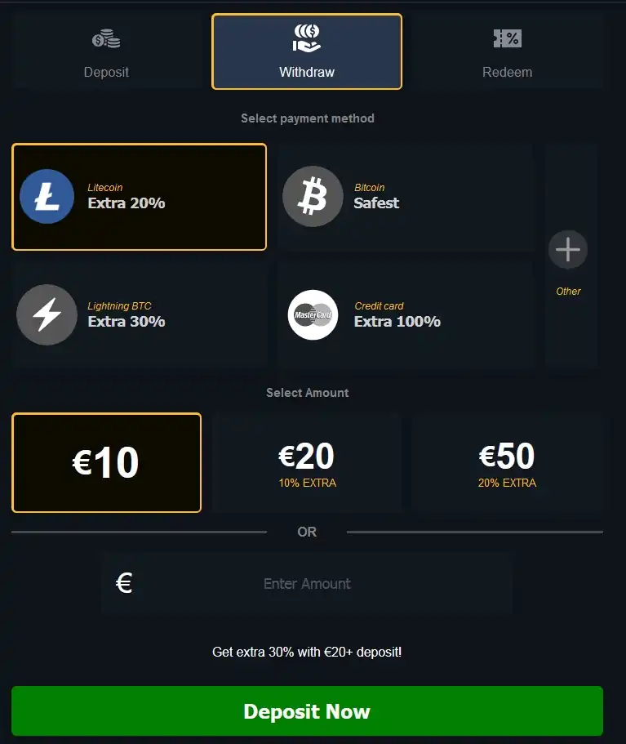The width and height of the screenshot is (626, 744).
Task: Click the Enter Amount input field
Action: [307, 583]
